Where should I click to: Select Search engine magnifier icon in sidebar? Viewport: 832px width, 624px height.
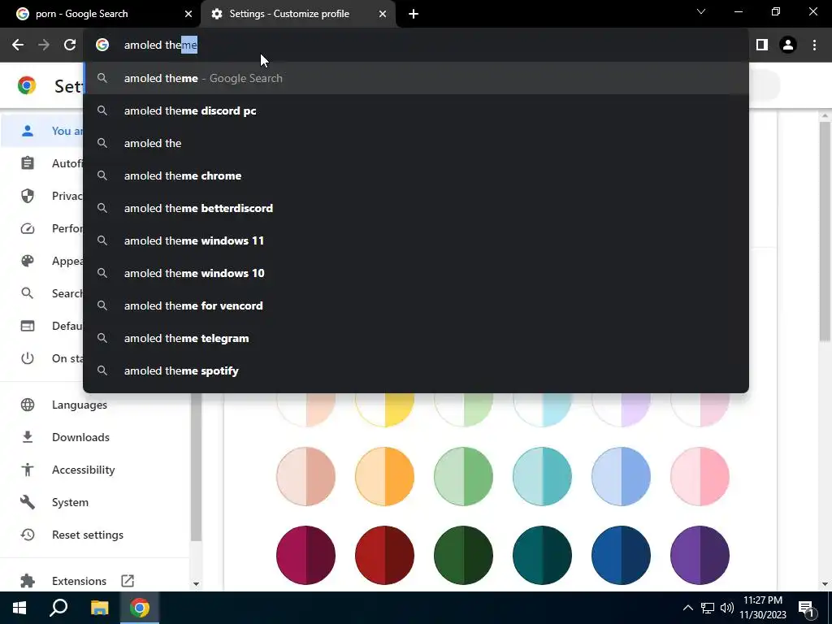click(27, 293)
